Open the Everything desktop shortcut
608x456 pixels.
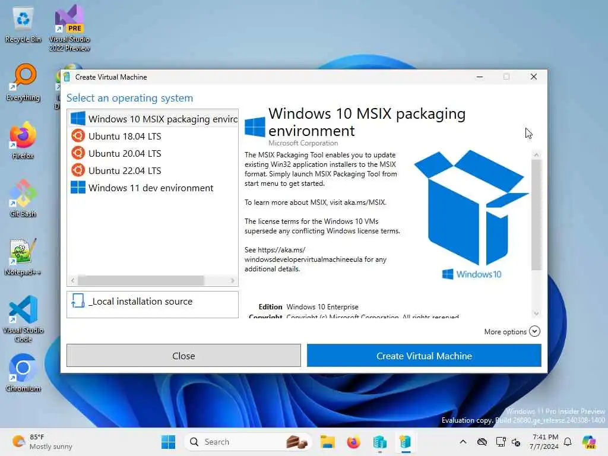click(23, 83)
